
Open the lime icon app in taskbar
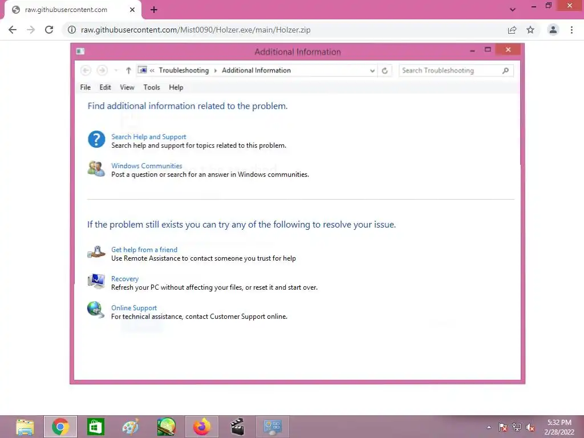[166, 427]
